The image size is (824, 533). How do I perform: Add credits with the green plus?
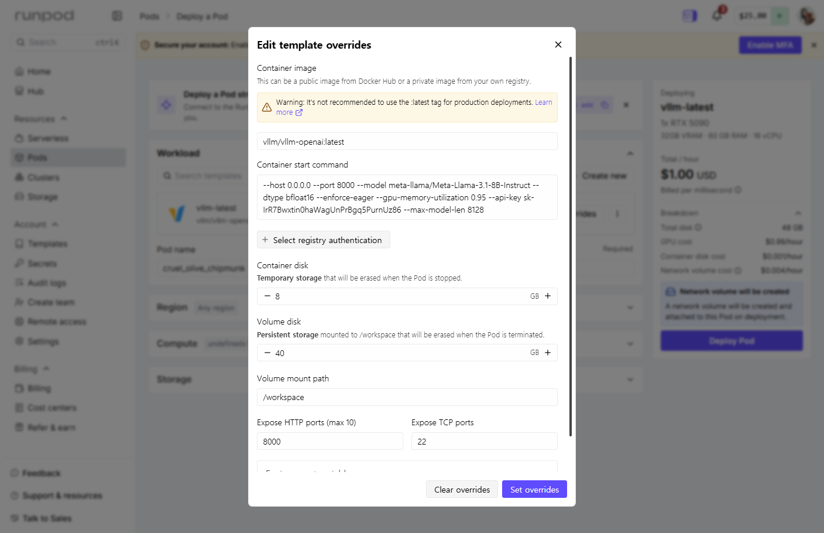coord(780,16)
